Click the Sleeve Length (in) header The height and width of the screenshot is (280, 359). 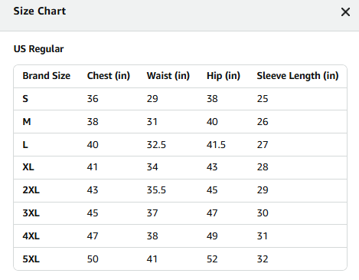(x=298, y=76)
